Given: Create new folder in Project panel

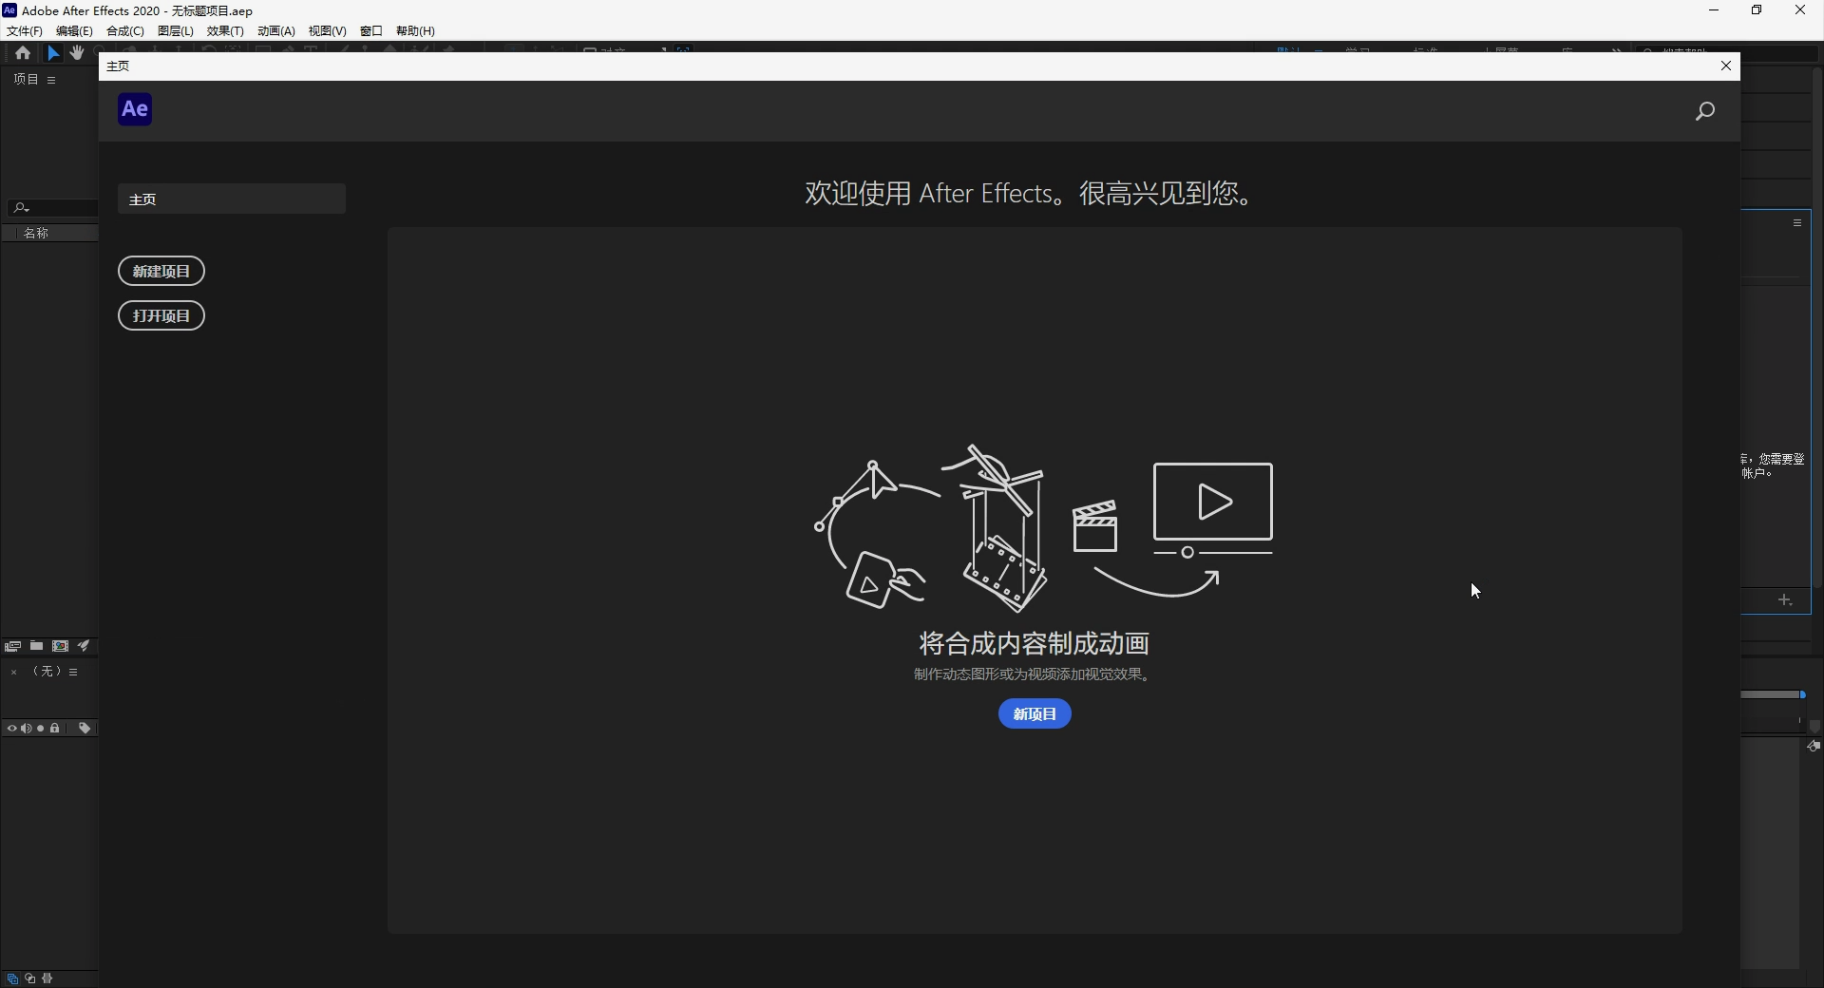Looking at the screenshot, I should point(36,646).
